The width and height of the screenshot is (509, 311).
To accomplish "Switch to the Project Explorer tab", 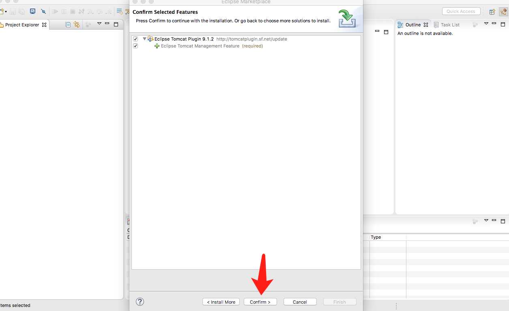I will (x=22, y=25).
